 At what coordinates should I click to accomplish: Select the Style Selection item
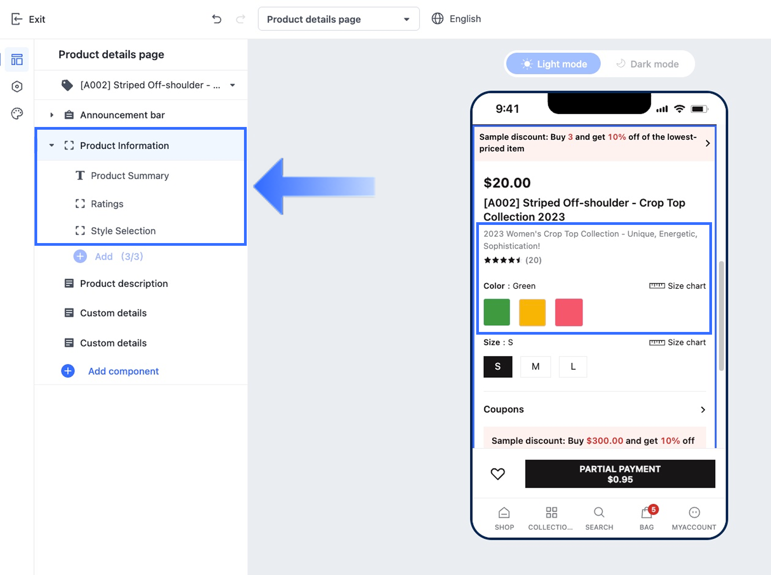tap(123, 231)
